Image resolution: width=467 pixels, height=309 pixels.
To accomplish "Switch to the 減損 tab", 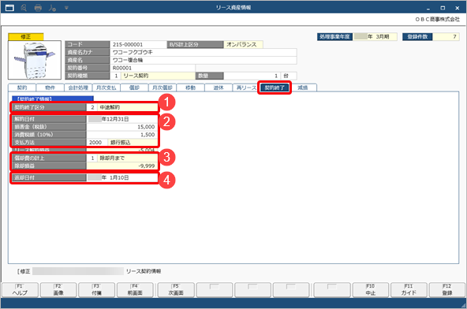I will 303,87.
